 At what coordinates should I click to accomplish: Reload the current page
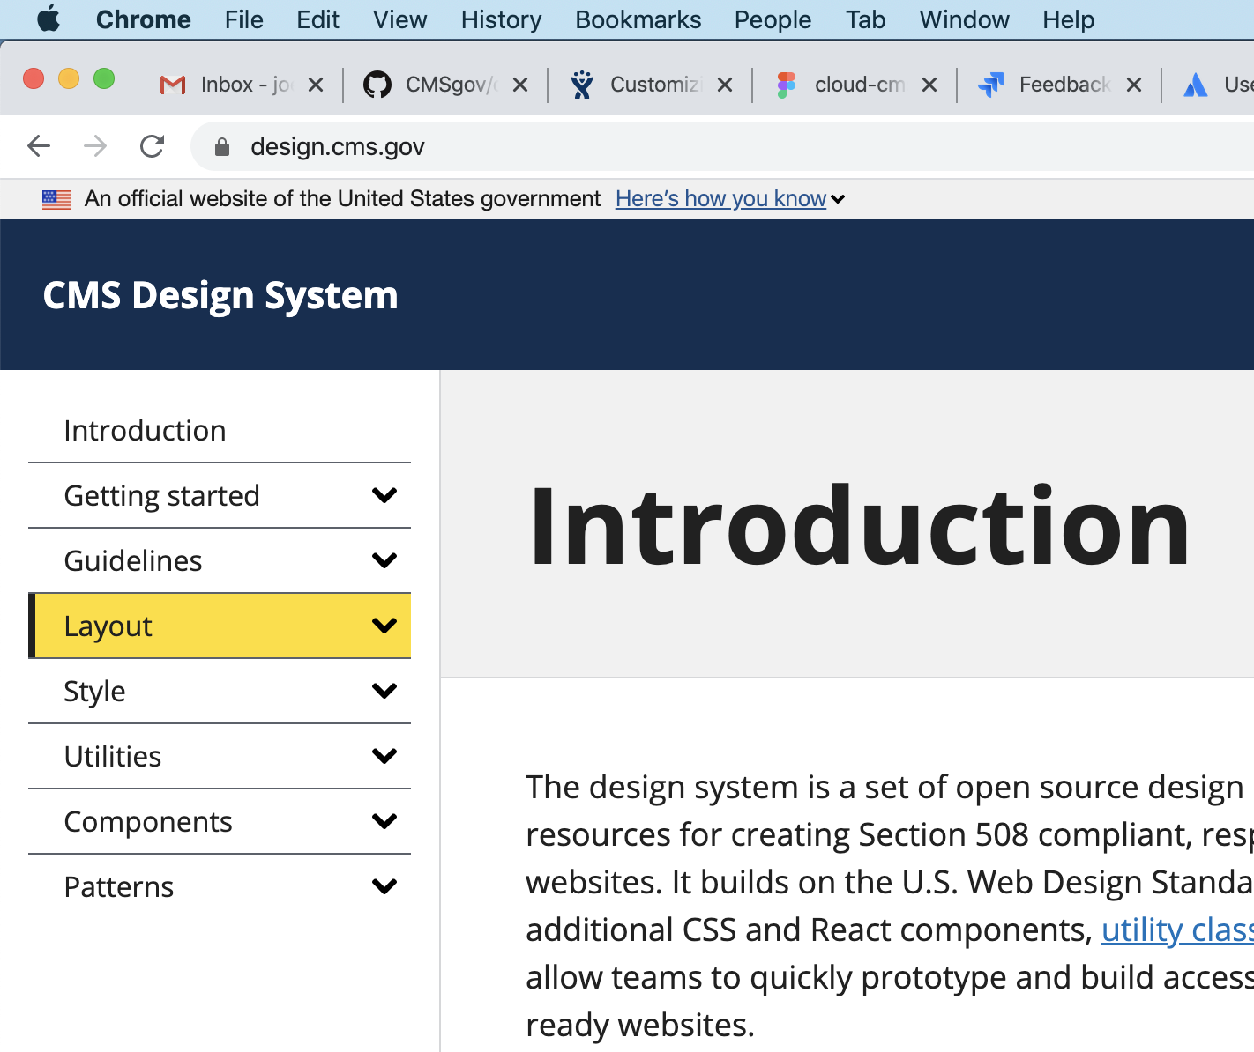[x=152, y=146]
